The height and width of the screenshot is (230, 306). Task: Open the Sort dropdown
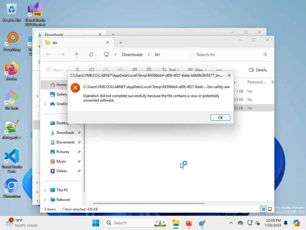point(171,69)
